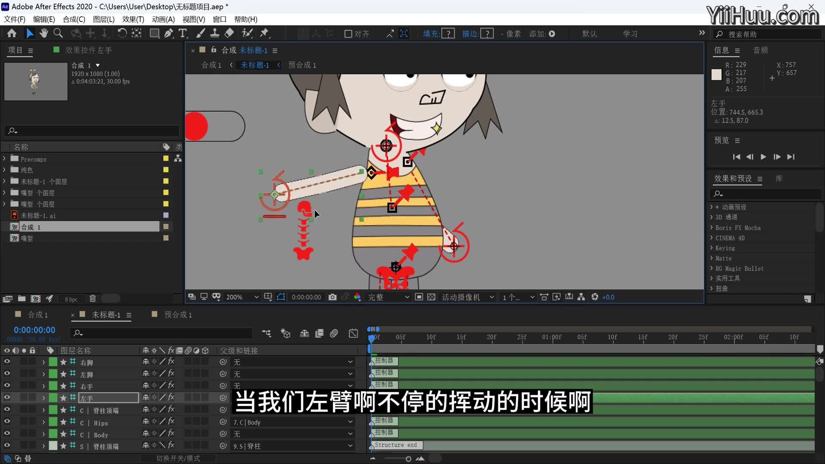The height and width of the screenshot is (464, 825).
Task: Select the Clone Stamp tool
Action: (215, 33)
